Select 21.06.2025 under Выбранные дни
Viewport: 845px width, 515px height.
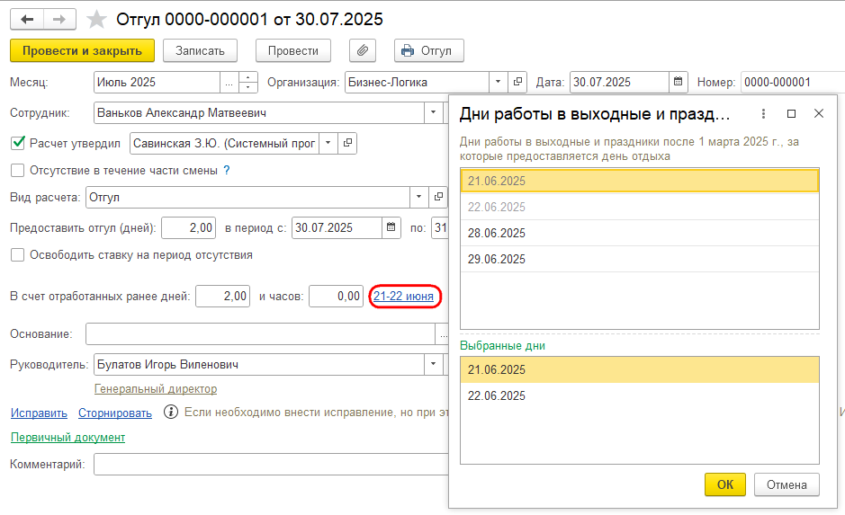pos(640,369)
